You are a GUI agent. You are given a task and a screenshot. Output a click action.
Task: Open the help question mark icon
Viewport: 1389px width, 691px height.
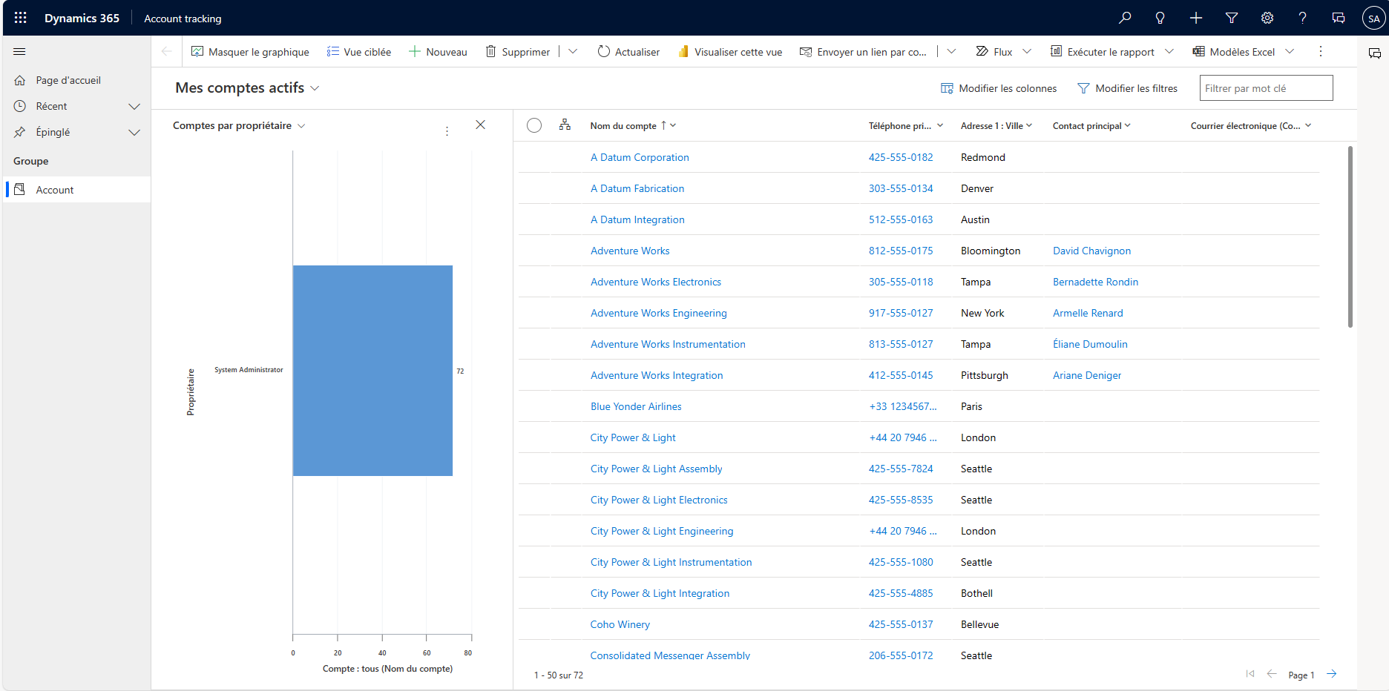1303,18
